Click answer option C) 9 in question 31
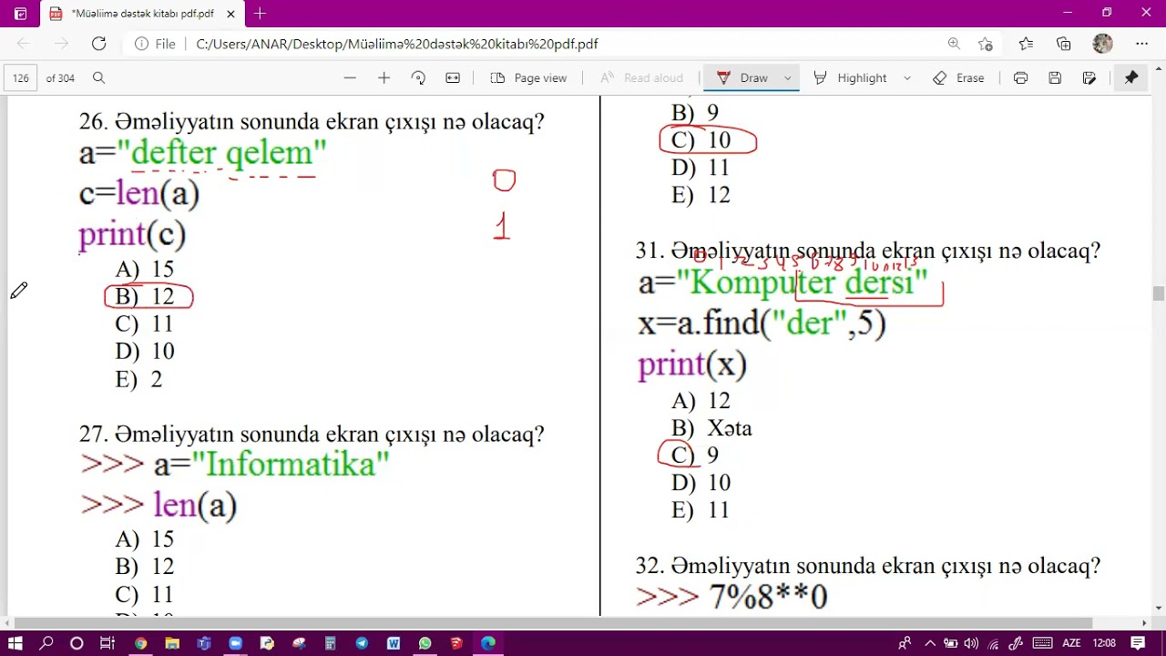Image resolution: width=1166 pixels, height=656 pixels. tap(695, 456)
